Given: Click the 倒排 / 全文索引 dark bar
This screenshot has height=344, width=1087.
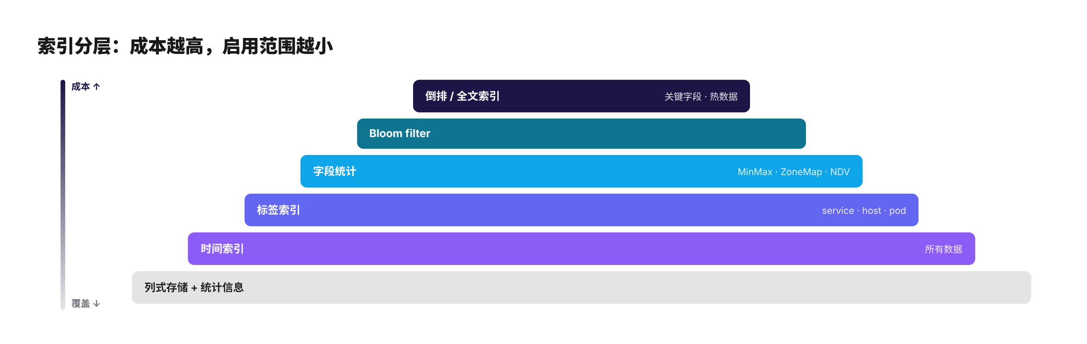Looking at the screenshot, I should click(581, 96).
